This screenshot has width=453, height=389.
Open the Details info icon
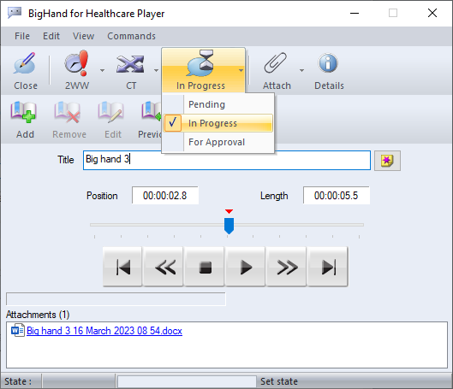click(328, 63)
